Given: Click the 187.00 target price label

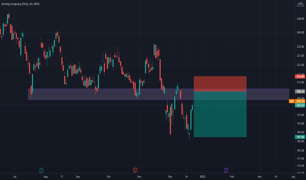Looking at the screenshot, I should click(x=300, y=137).
